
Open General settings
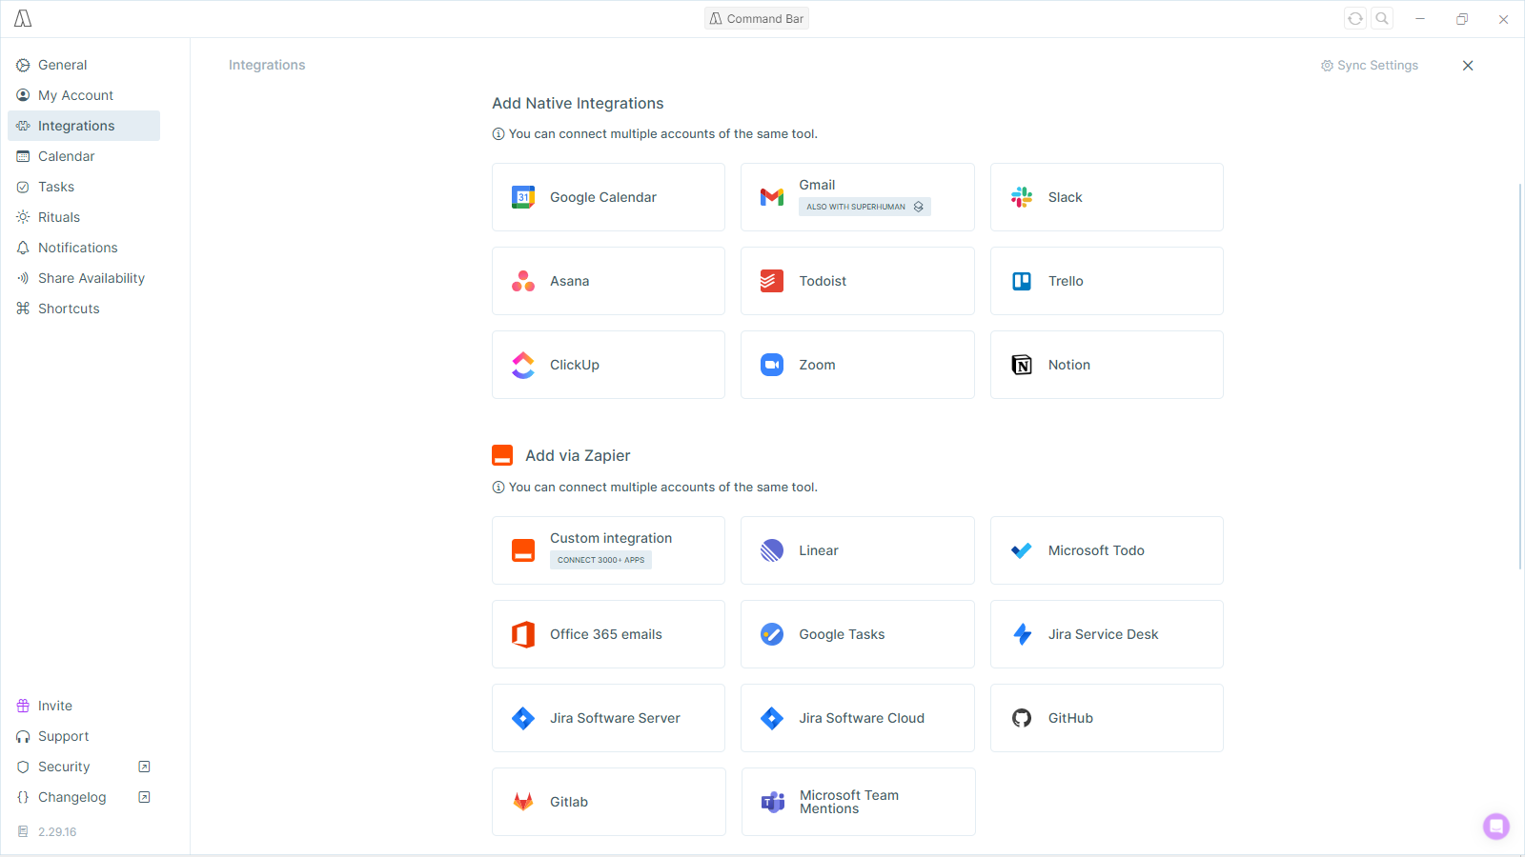click(x=84, y=65)
